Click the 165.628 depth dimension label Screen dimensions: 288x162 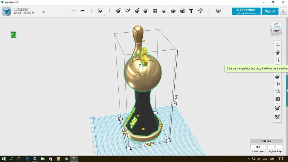(126, 132)
